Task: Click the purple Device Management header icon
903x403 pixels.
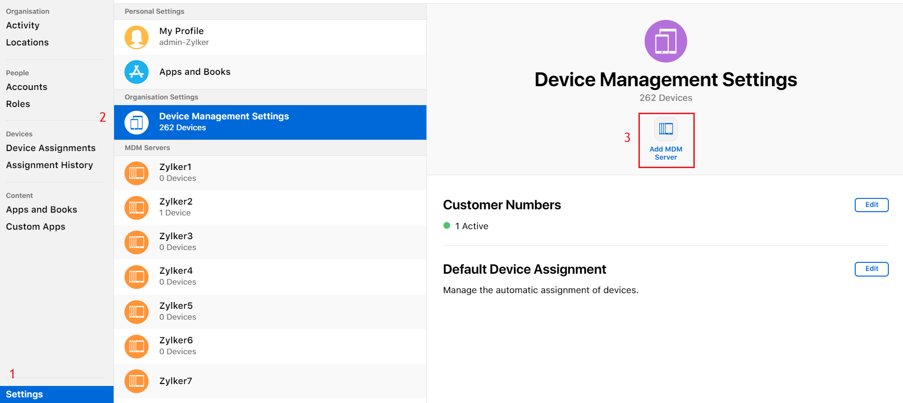Action: click(665, 41)
